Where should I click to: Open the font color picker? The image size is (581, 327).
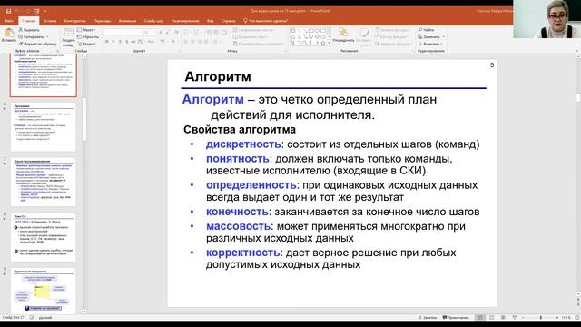click(173, 42)
